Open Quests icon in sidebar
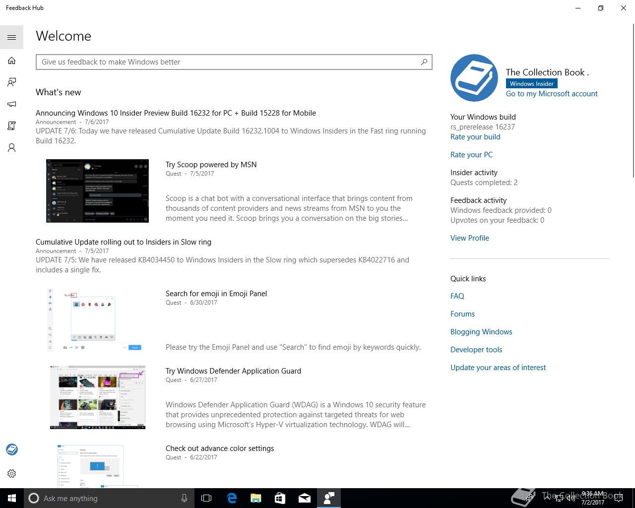Viewport: 635px width, 508px height. [x=11, y=126]
